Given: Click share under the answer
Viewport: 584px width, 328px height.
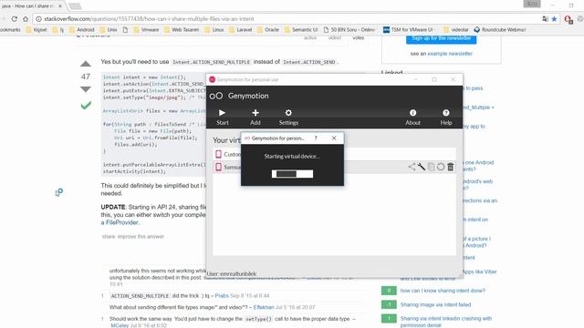Looking at the screenshot, I should [109, 237].
